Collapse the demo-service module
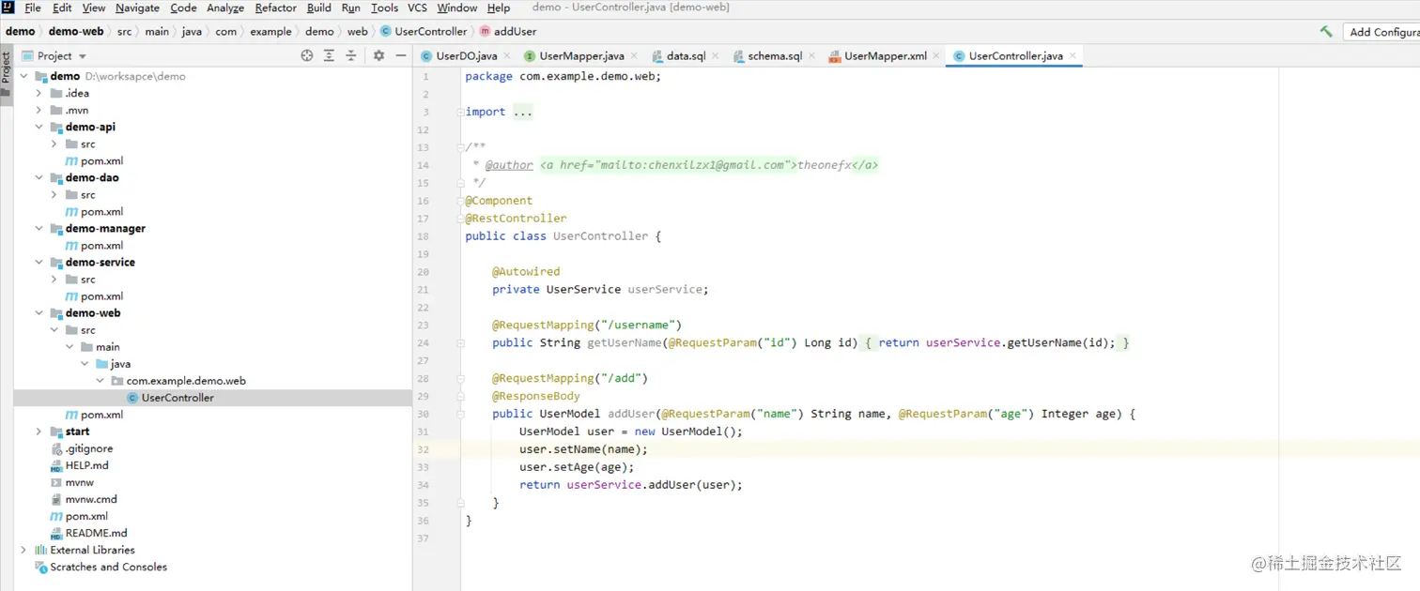The image size is (1420, 591). pos(39,262)
